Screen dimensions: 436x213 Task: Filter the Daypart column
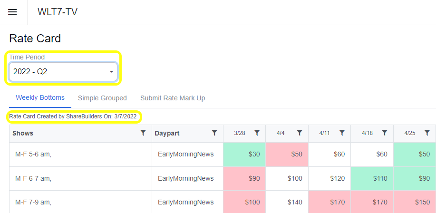coord(214,133)
